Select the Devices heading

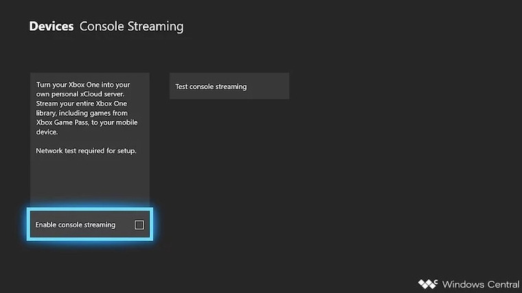click(52, 27)
